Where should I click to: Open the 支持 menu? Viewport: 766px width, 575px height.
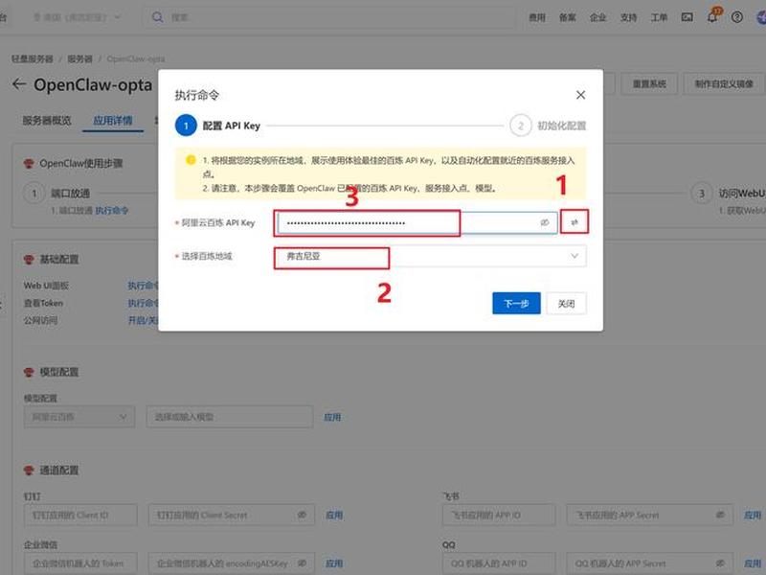[x=628, y=17]
